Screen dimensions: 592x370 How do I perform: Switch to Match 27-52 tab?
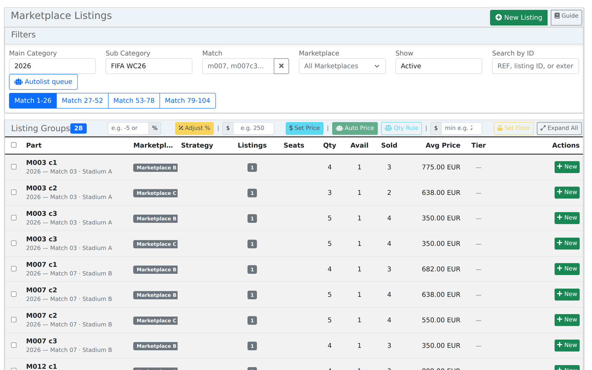point(83,101)
